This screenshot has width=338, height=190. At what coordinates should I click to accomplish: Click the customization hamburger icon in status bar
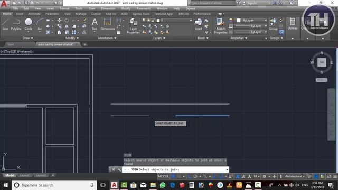(x=335, y=176)
